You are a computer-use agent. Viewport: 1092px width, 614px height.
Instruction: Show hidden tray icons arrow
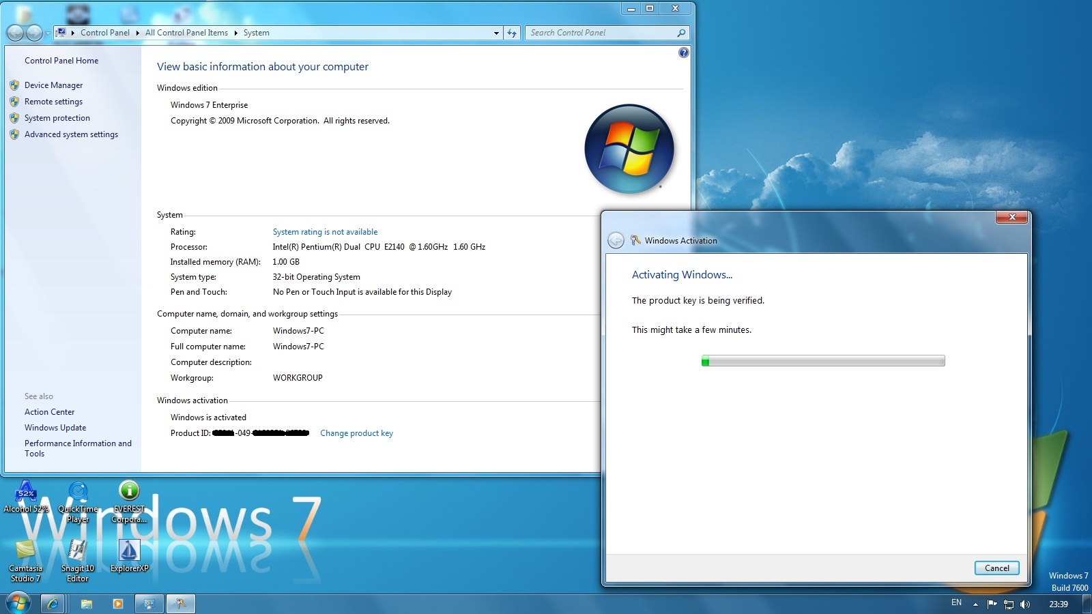point(975,604)
